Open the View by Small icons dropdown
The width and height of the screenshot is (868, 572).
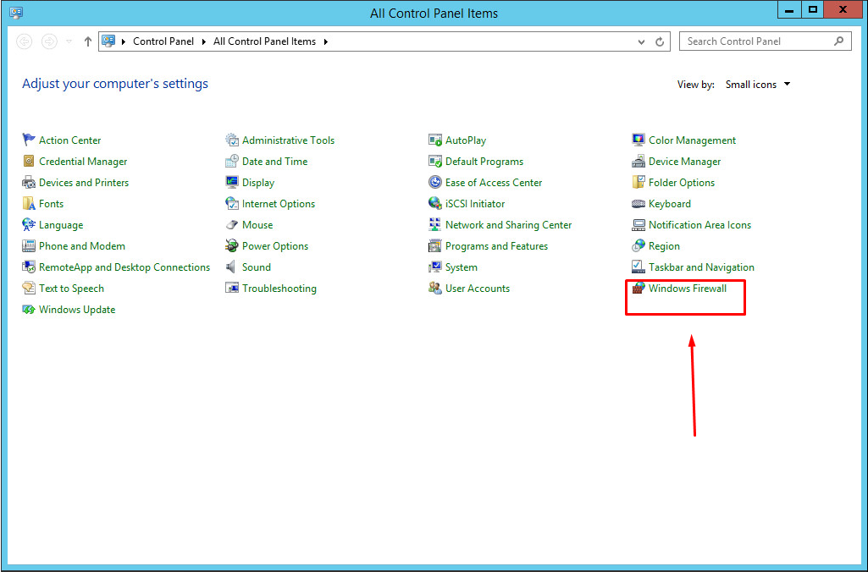[x=757, y=85]
